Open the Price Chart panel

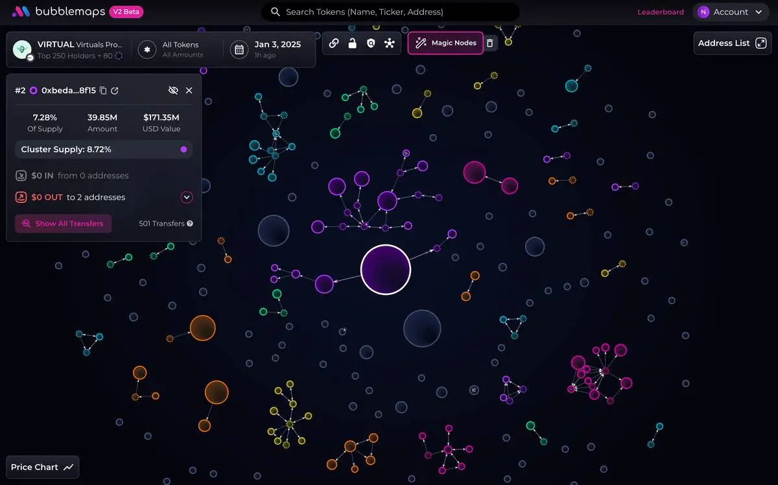pos(43,467)
